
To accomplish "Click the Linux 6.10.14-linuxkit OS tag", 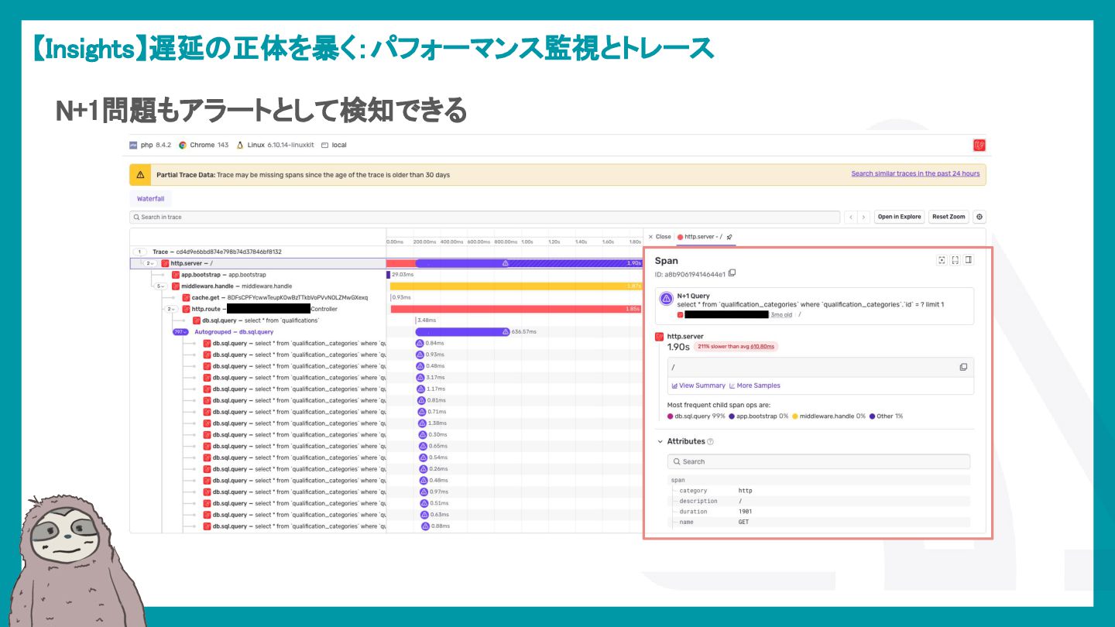I will tap(275, 145).
